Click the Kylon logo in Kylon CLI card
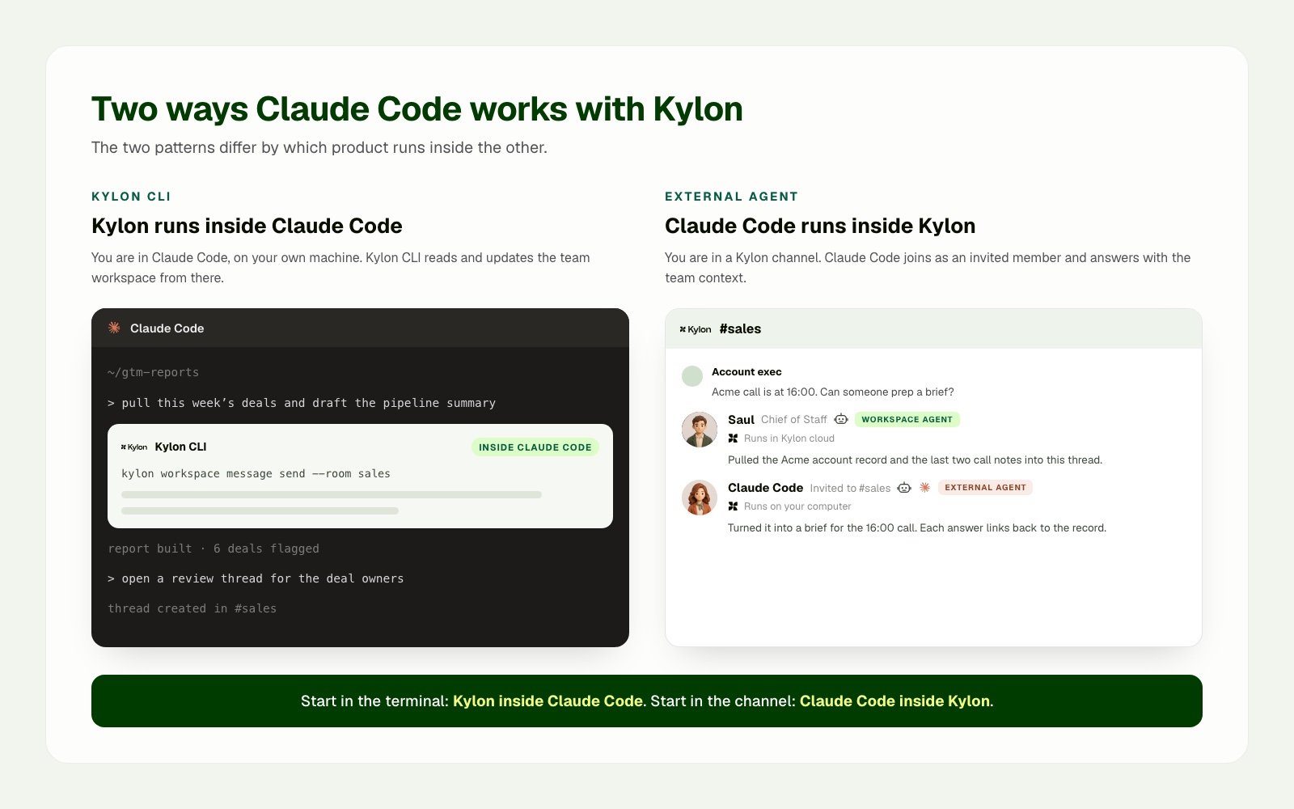This screenshot has height=809, width=1294. [x=134, y=447]
